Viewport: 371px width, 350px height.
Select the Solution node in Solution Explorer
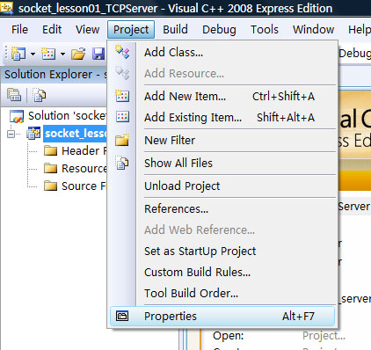pyautogui.click(x=67, y=116)
